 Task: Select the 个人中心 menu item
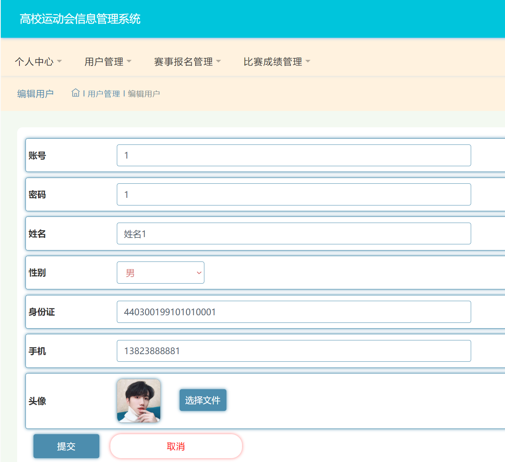coord(35,61)
